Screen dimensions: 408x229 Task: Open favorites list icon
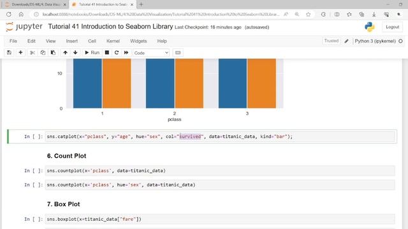349,14
